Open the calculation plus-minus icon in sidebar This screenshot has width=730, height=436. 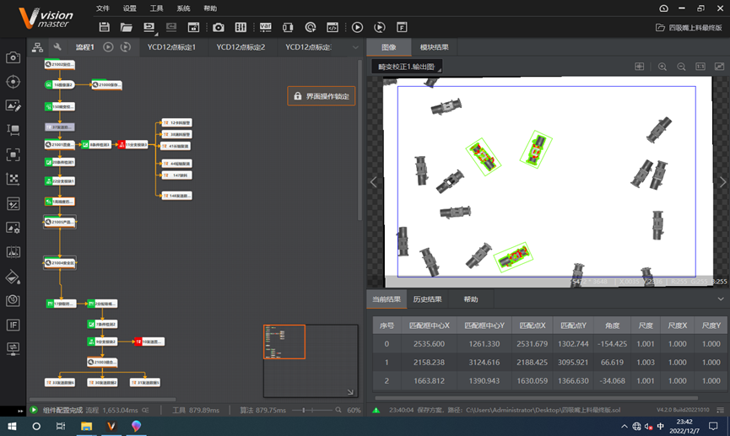click(13, 203)
